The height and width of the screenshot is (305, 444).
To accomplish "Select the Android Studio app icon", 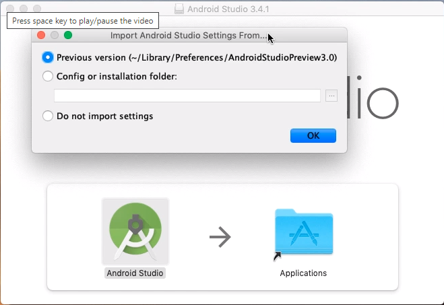I will (135, 231).
